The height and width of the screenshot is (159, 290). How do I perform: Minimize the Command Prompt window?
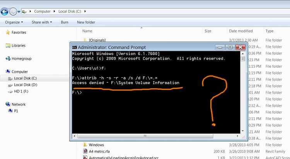click(220, 47)
